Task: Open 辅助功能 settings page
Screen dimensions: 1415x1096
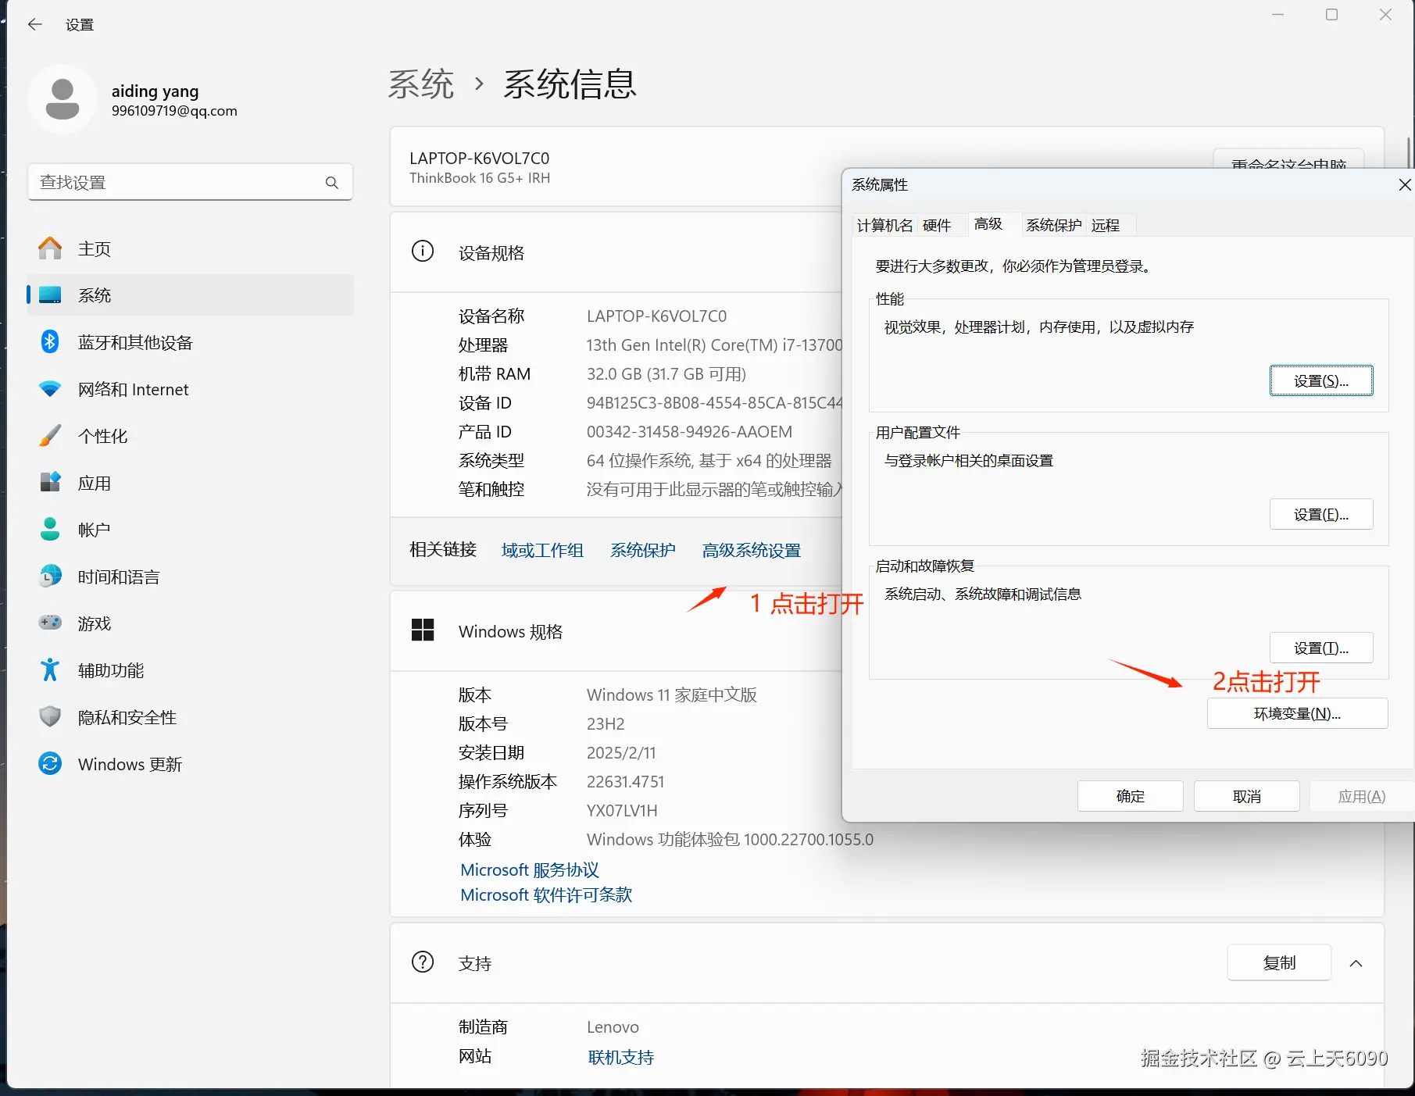Action: 190,670
